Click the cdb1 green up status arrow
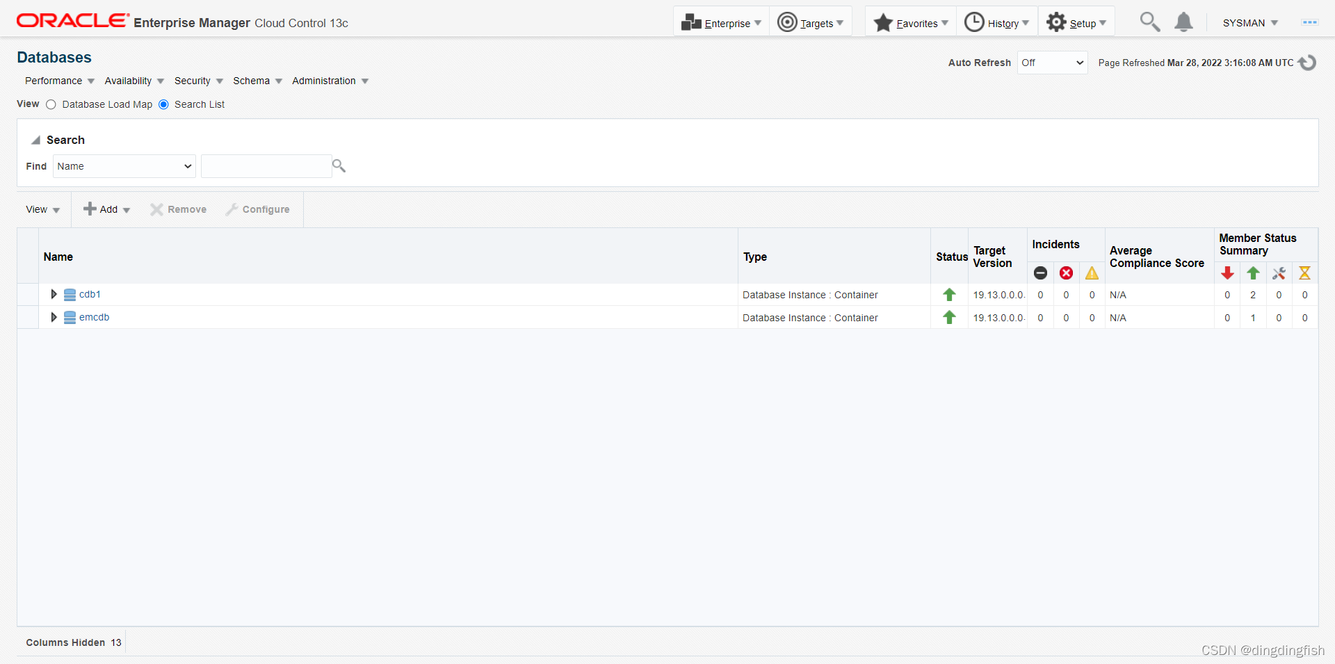This screenshot has width=1335, height=664. coord(949,295)
